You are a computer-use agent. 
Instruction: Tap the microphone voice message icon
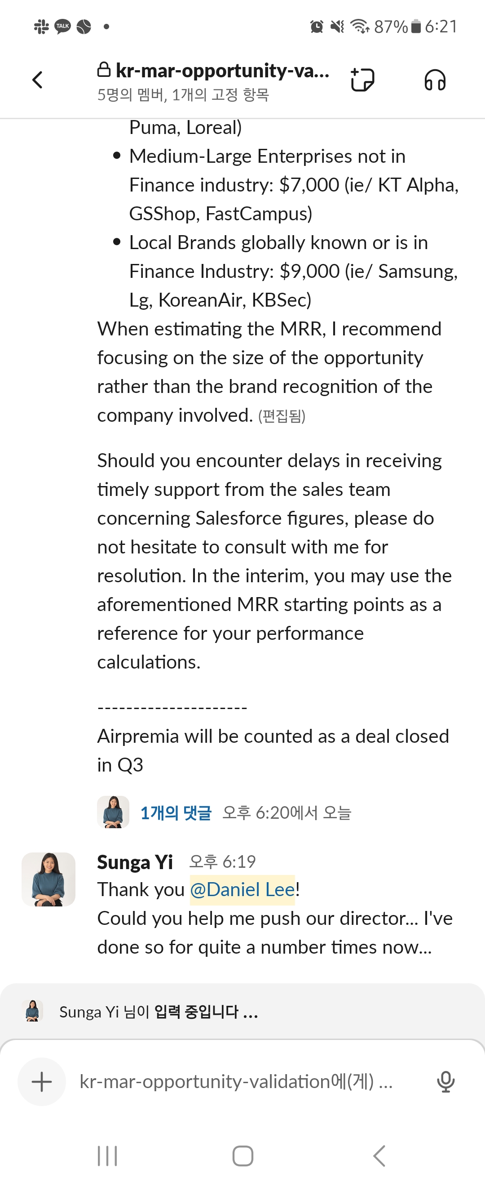click(x=445, y=1081)
